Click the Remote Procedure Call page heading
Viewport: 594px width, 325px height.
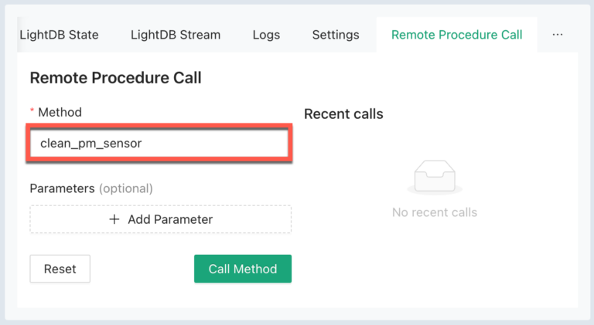pos(115,78)
